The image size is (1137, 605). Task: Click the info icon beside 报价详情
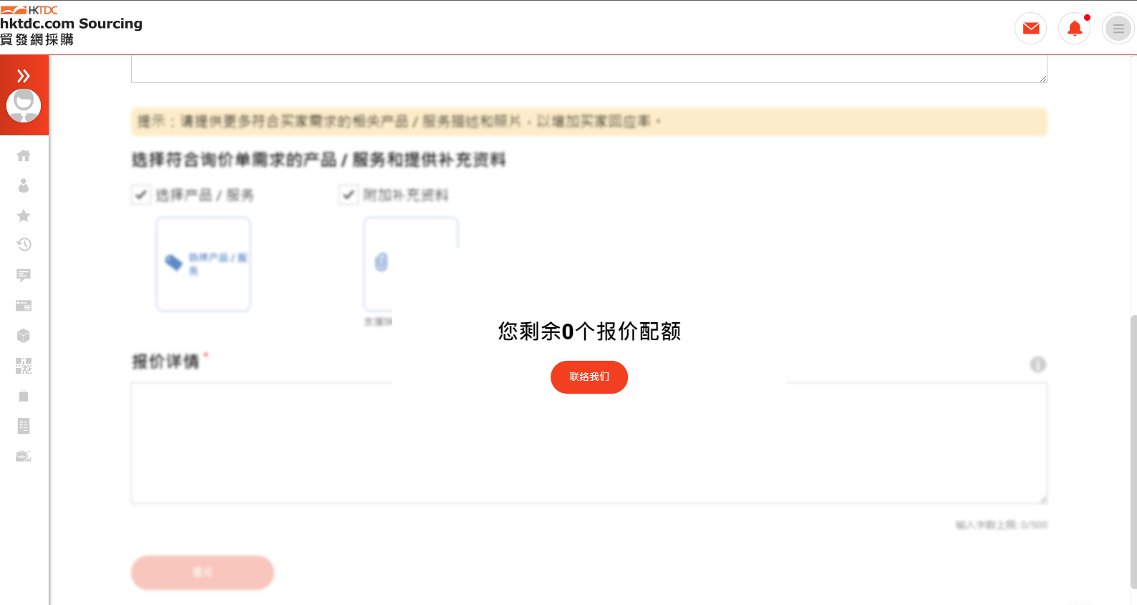1038,364
